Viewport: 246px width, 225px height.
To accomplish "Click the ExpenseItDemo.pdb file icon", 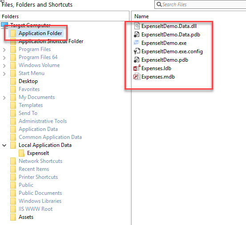I will point(137,60).
